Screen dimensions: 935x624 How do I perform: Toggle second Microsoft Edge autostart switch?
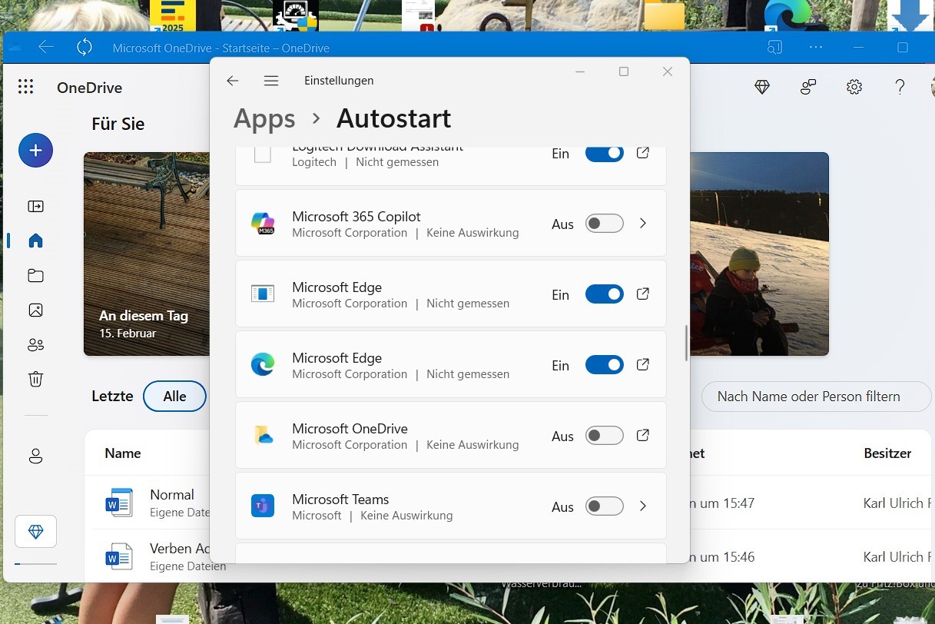point(605,365)
